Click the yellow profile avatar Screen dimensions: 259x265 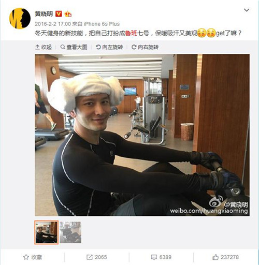pyautogui.click(x=20, y=18)
